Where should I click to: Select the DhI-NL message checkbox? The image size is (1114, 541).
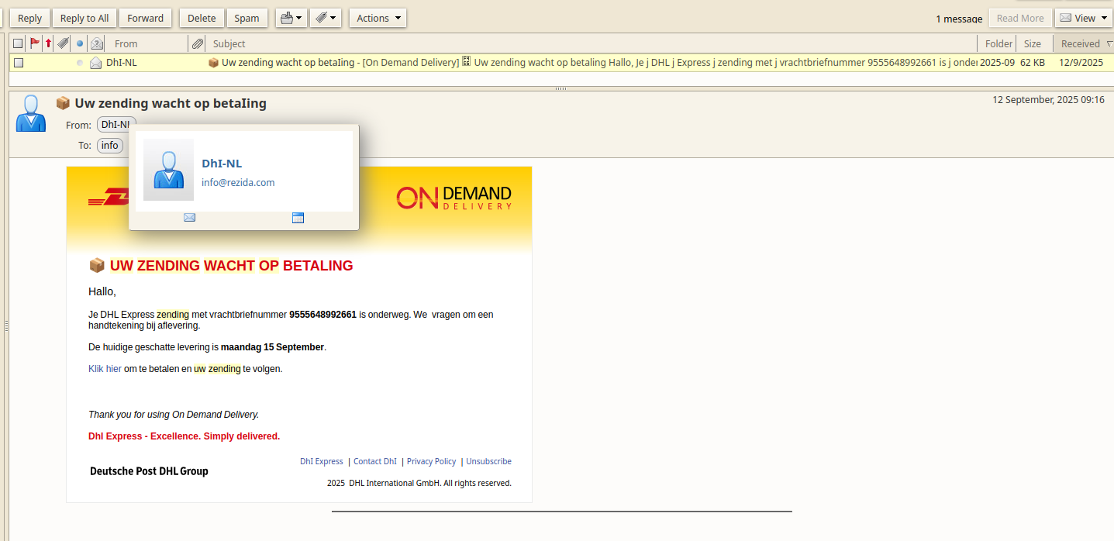pos(17,62)
